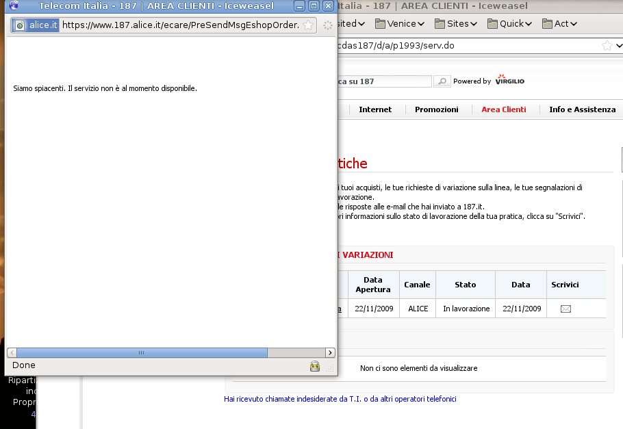Open the Info e Assistenza navigation tab
The width and height of the screenshot is (623, 429).
[x=583, y=109]
